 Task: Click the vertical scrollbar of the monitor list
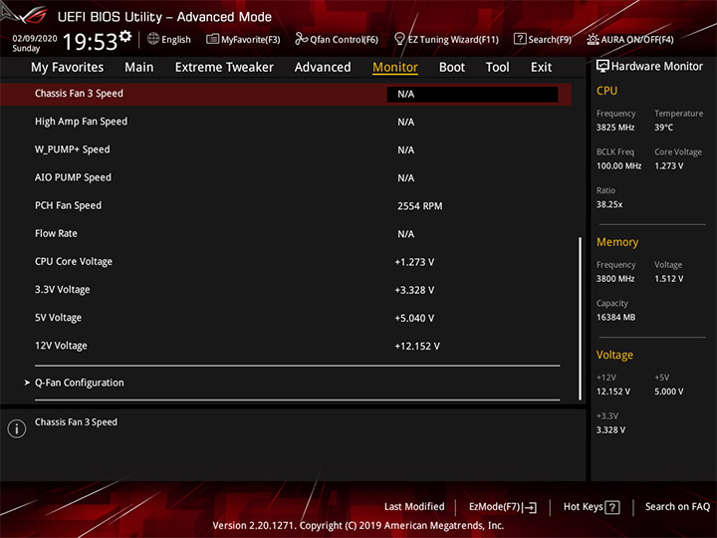point(580,318)
